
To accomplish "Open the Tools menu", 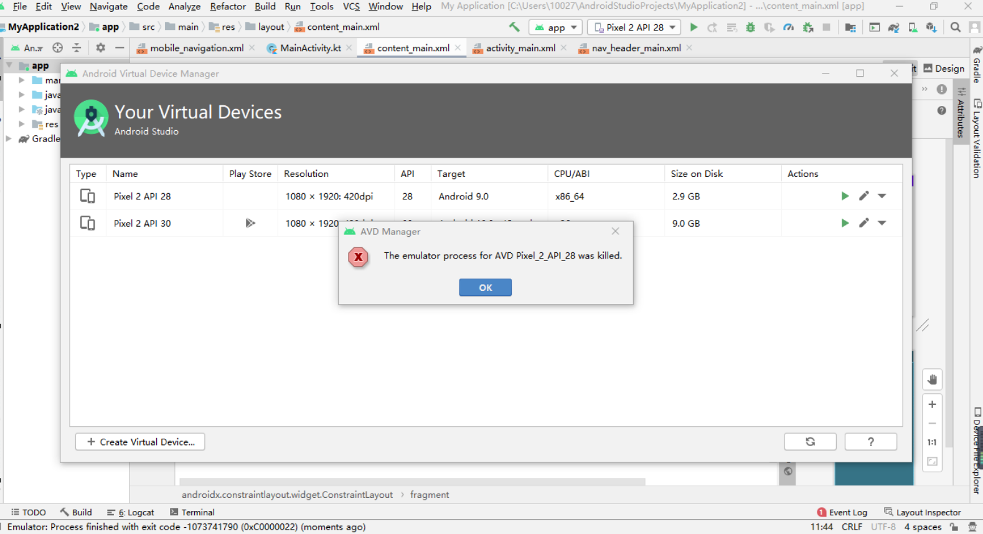I will pos(322,6).
